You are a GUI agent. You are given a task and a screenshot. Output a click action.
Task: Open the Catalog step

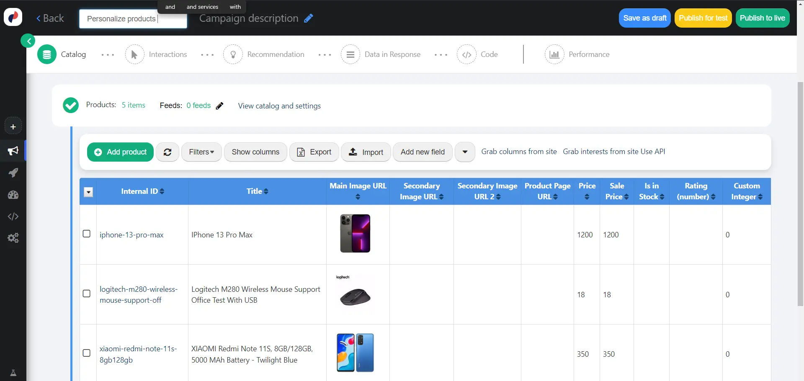coord(62,54)
